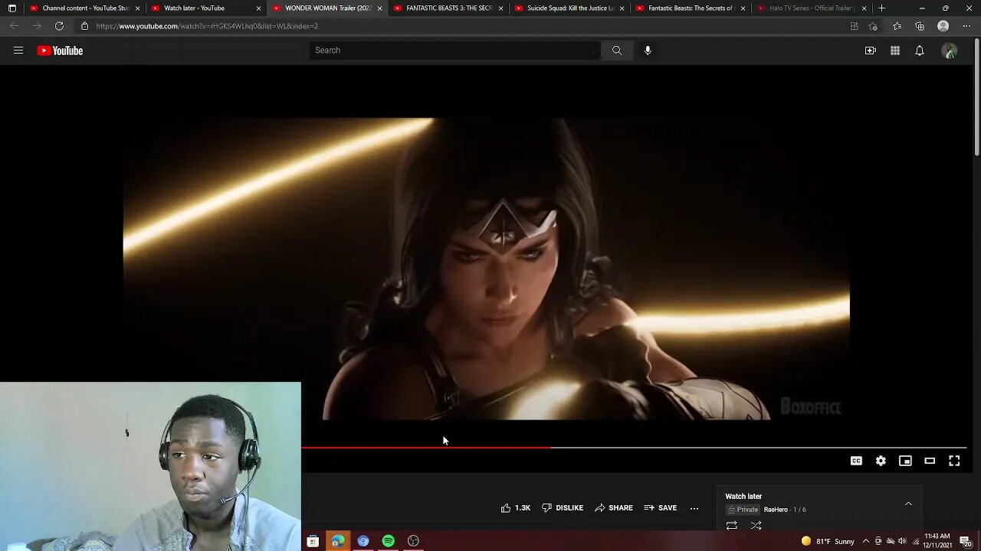
Task: Open the Edge profile icon
Action: (943, 26)
